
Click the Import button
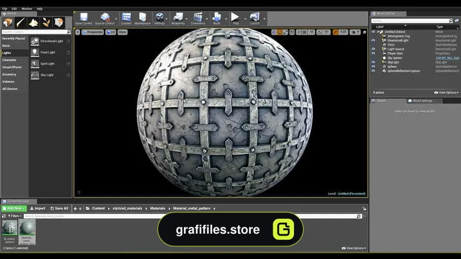pos(38,208)
